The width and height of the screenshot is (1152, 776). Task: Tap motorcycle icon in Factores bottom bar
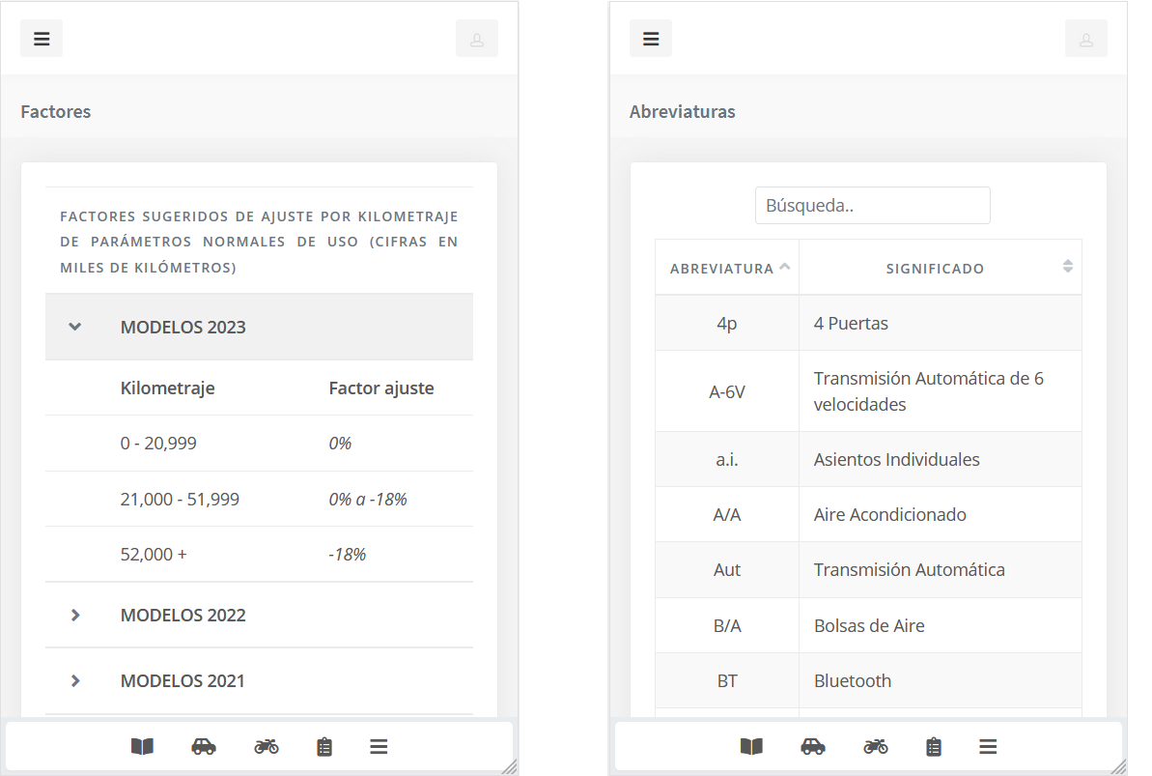(x=267, y=746)
